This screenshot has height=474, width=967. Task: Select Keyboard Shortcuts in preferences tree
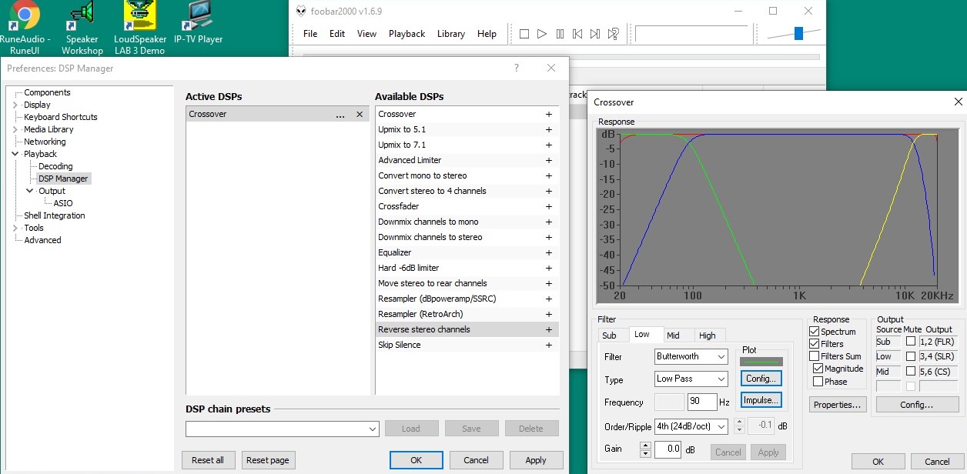tap(61, 117)
